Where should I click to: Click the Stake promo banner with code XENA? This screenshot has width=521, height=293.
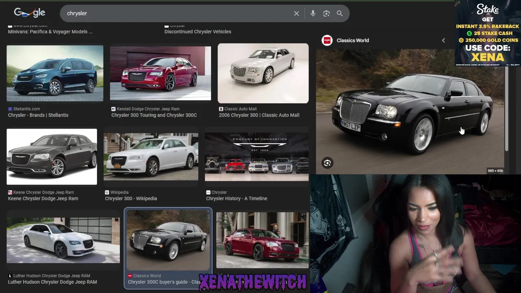click(x=488, y=33)
